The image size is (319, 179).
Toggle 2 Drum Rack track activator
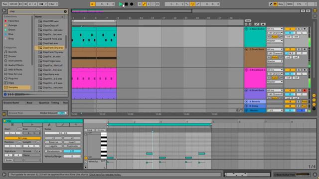coord(290,49)
